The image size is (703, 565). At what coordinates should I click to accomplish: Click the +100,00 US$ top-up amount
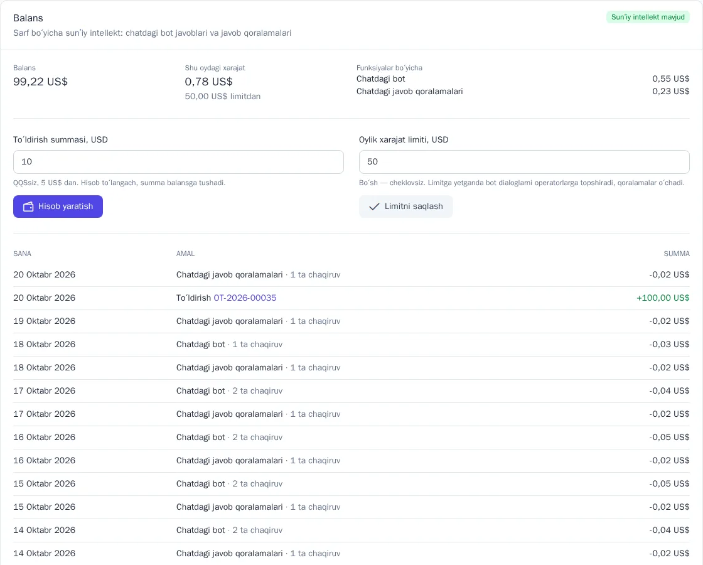[x=663, y=298]
